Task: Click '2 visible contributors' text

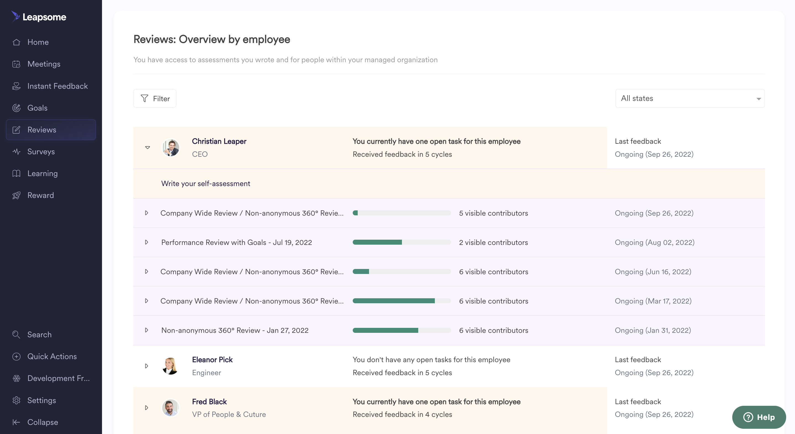Action: tap(493, 242)
